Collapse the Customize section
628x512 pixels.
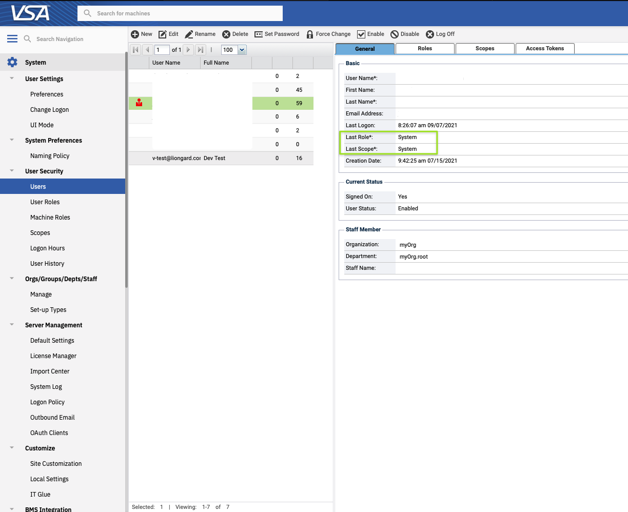pyautogui.click(x=12, y=448)
